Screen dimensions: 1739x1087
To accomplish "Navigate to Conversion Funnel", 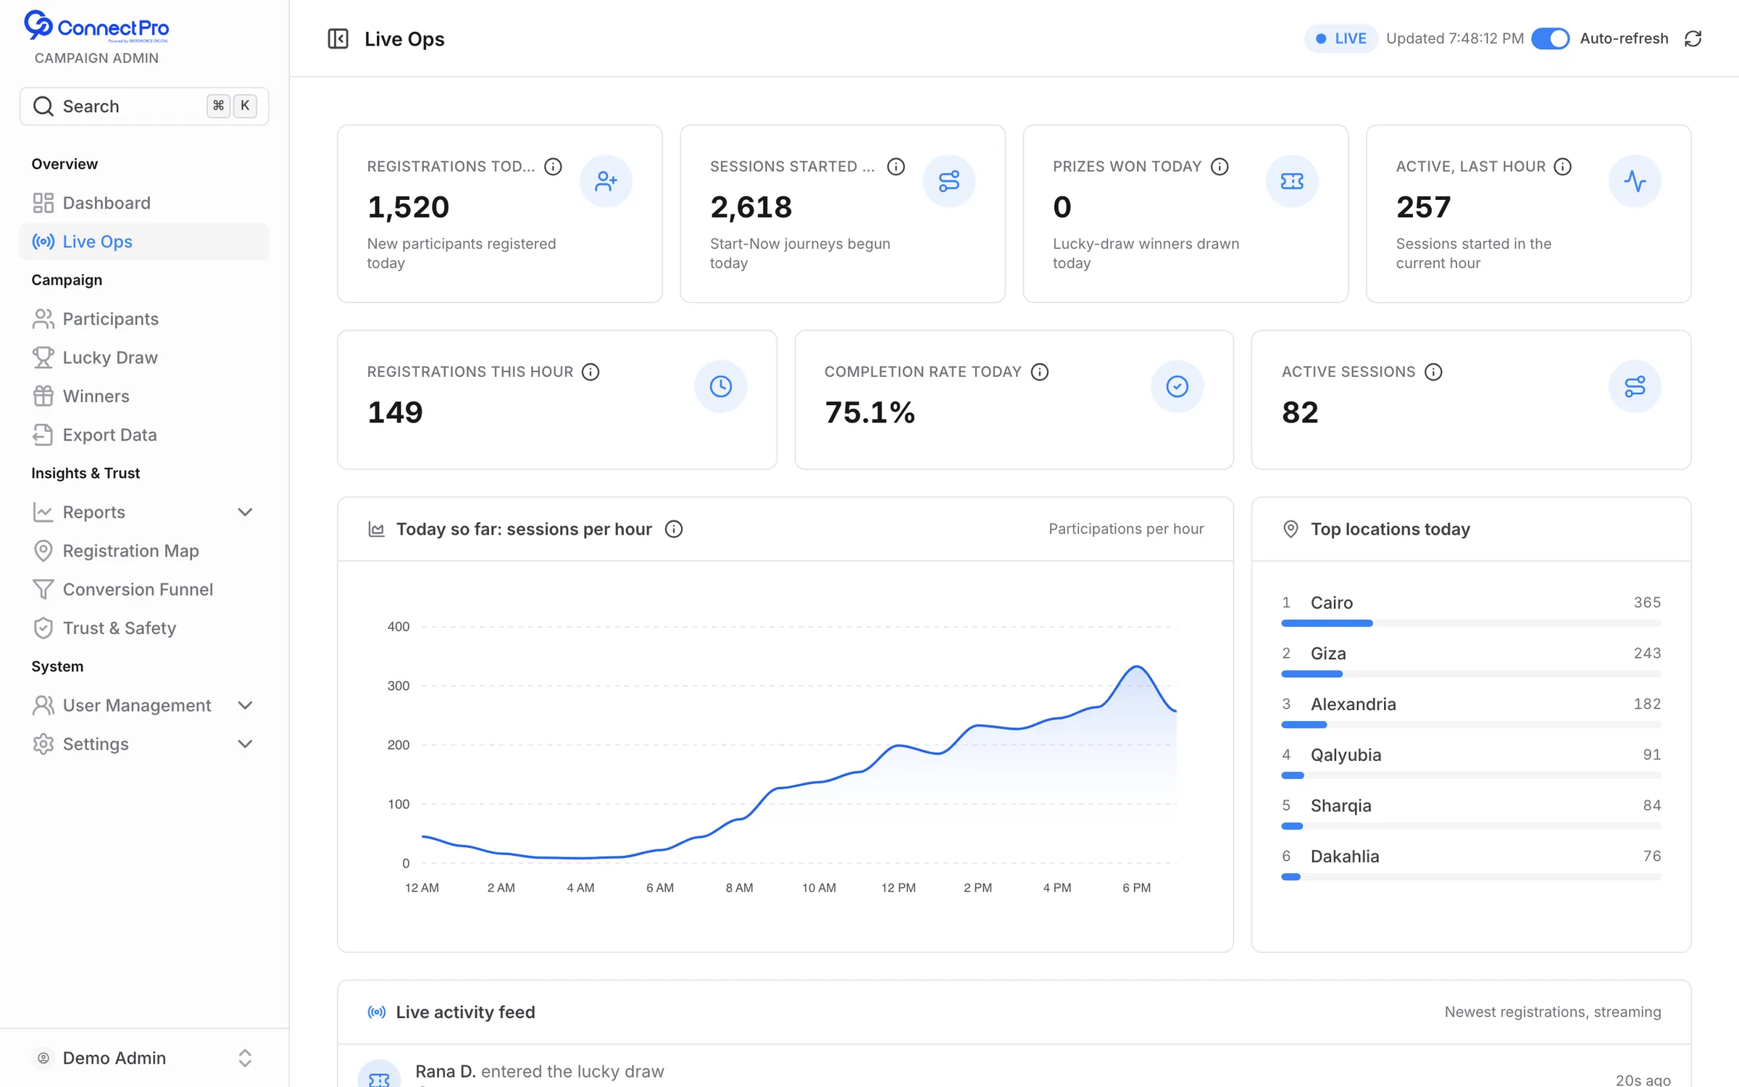I will click(144, 589).
